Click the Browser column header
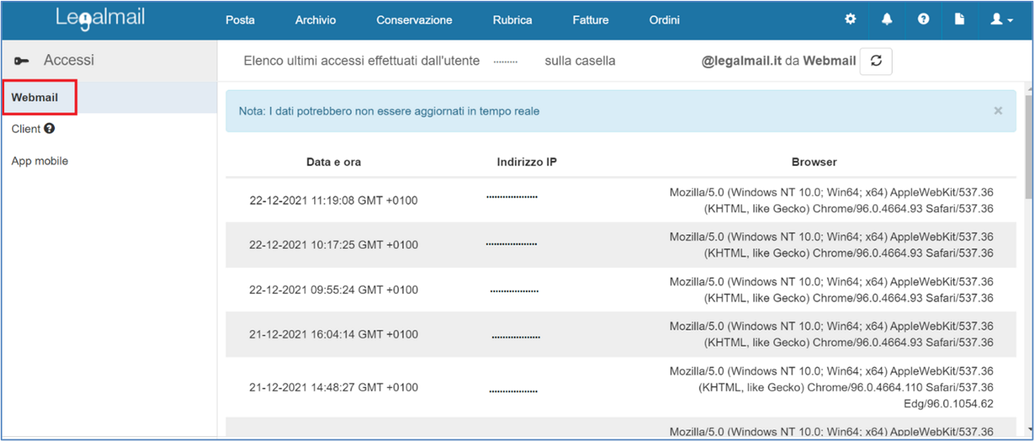 813,162
